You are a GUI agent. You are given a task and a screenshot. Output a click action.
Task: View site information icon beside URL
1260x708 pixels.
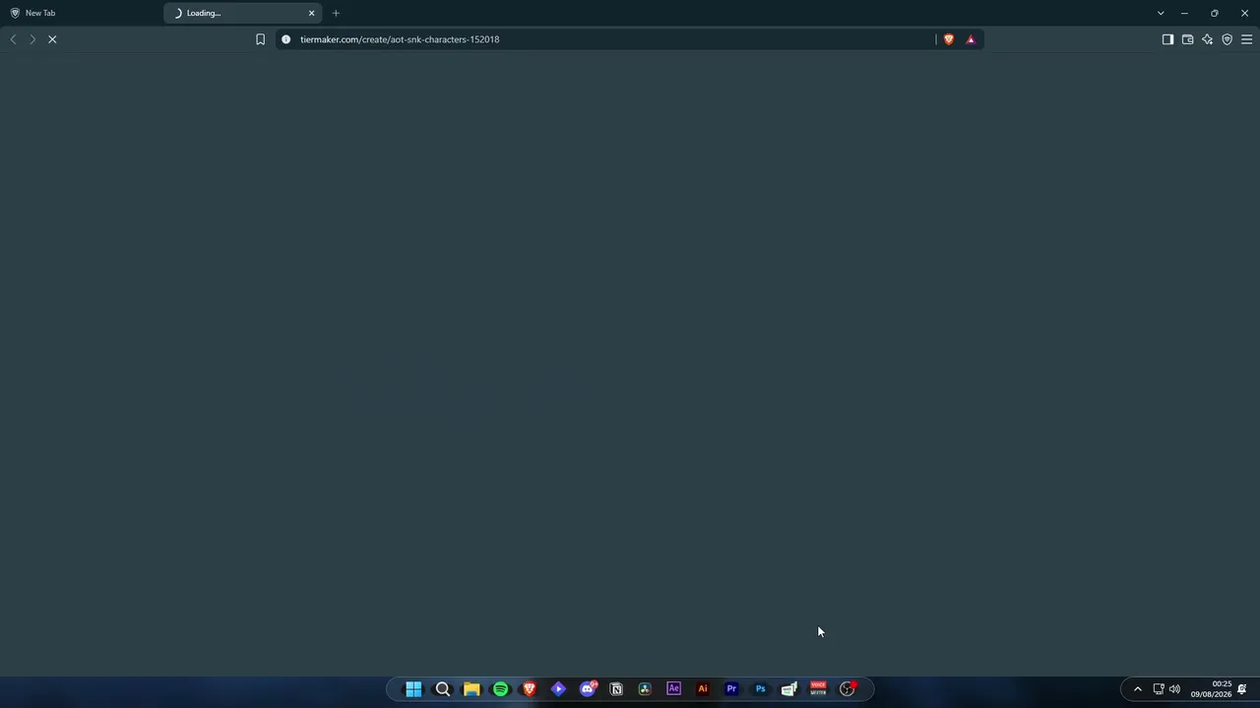click(286, 39)
